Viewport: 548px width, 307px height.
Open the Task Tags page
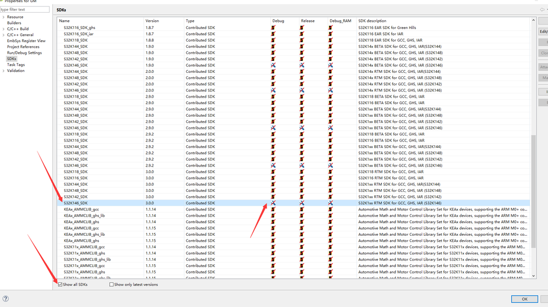pos(16,65)
